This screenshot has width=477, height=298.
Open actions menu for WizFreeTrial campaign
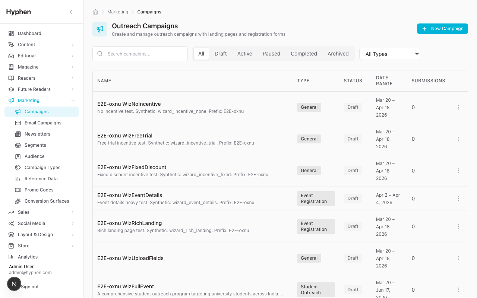point(459,139)
